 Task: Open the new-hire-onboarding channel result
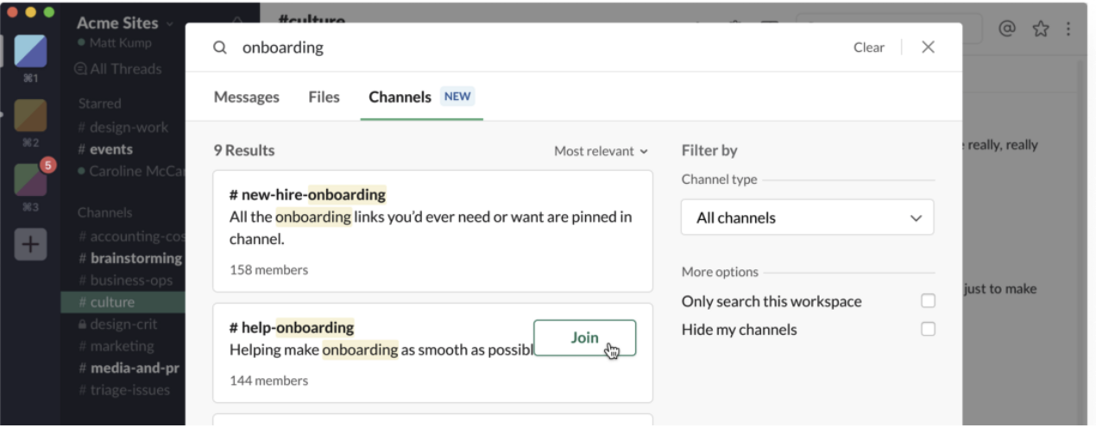[432, 231]
